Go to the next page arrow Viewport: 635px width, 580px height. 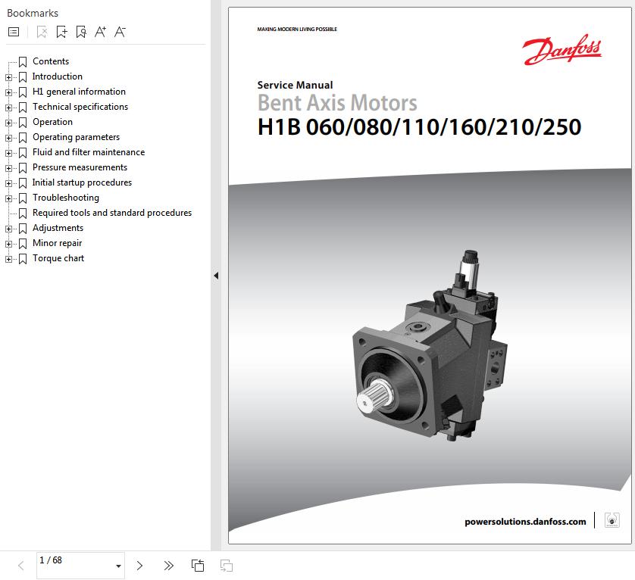139,566
